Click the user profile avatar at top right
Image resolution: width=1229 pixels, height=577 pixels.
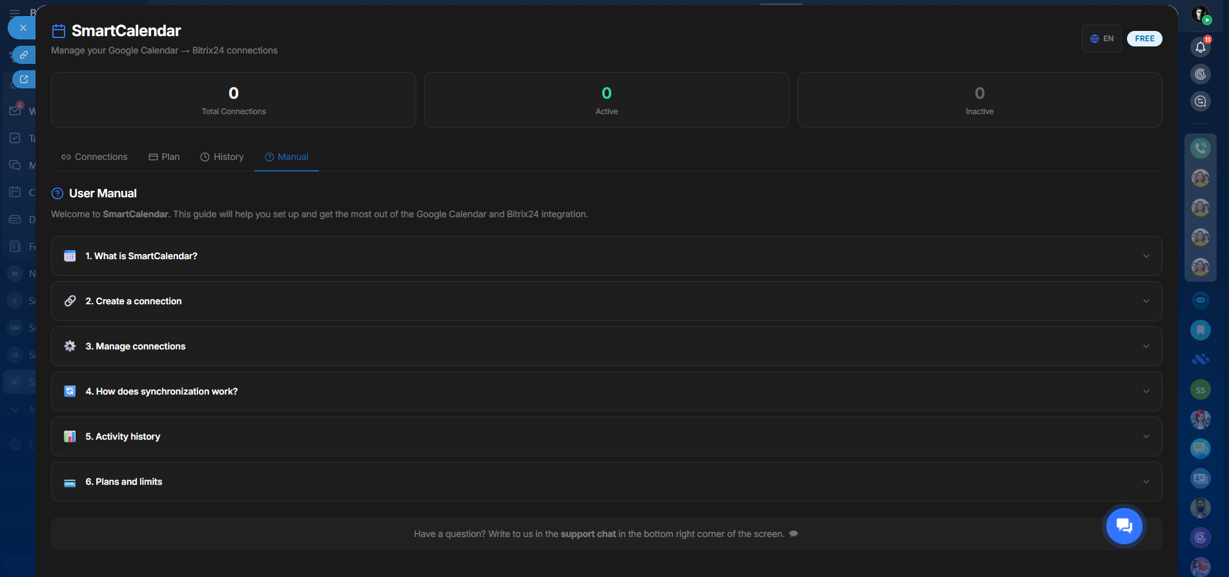(x=1200, y=14)
